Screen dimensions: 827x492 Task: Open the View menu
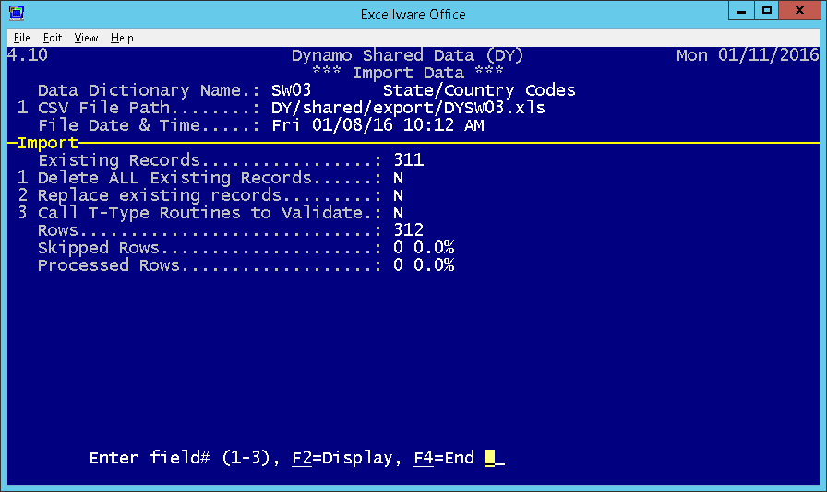[86, 38]
